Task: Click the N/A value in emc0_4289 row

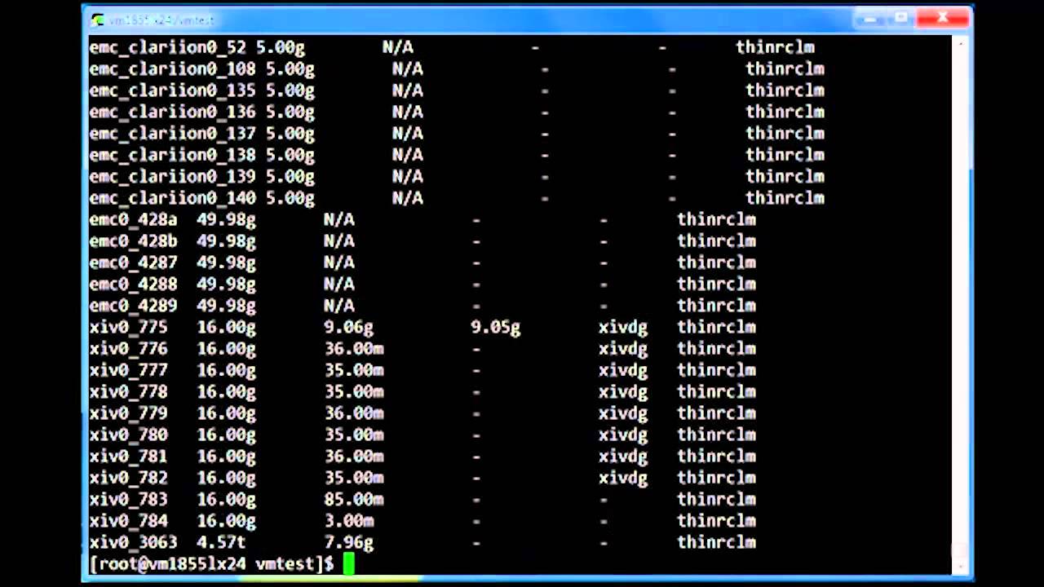Action: (339, 306)
